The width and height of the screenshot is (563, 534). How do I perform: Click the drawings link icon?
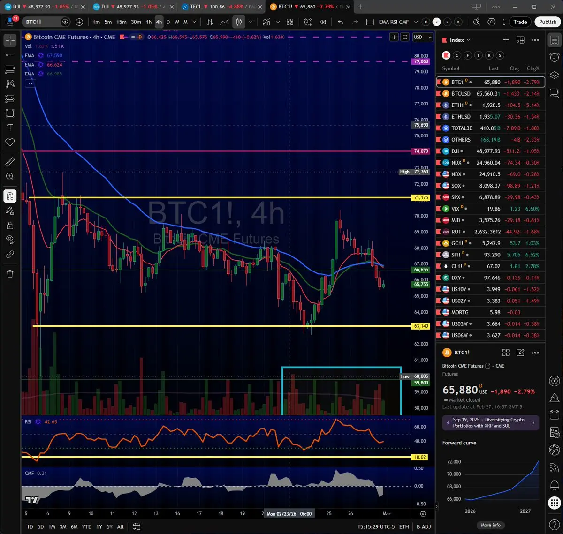[x=10, y=254]
